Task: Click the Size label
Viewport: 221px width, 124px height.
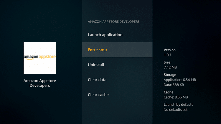Action: pyautogui.click(x=167, y=62)
